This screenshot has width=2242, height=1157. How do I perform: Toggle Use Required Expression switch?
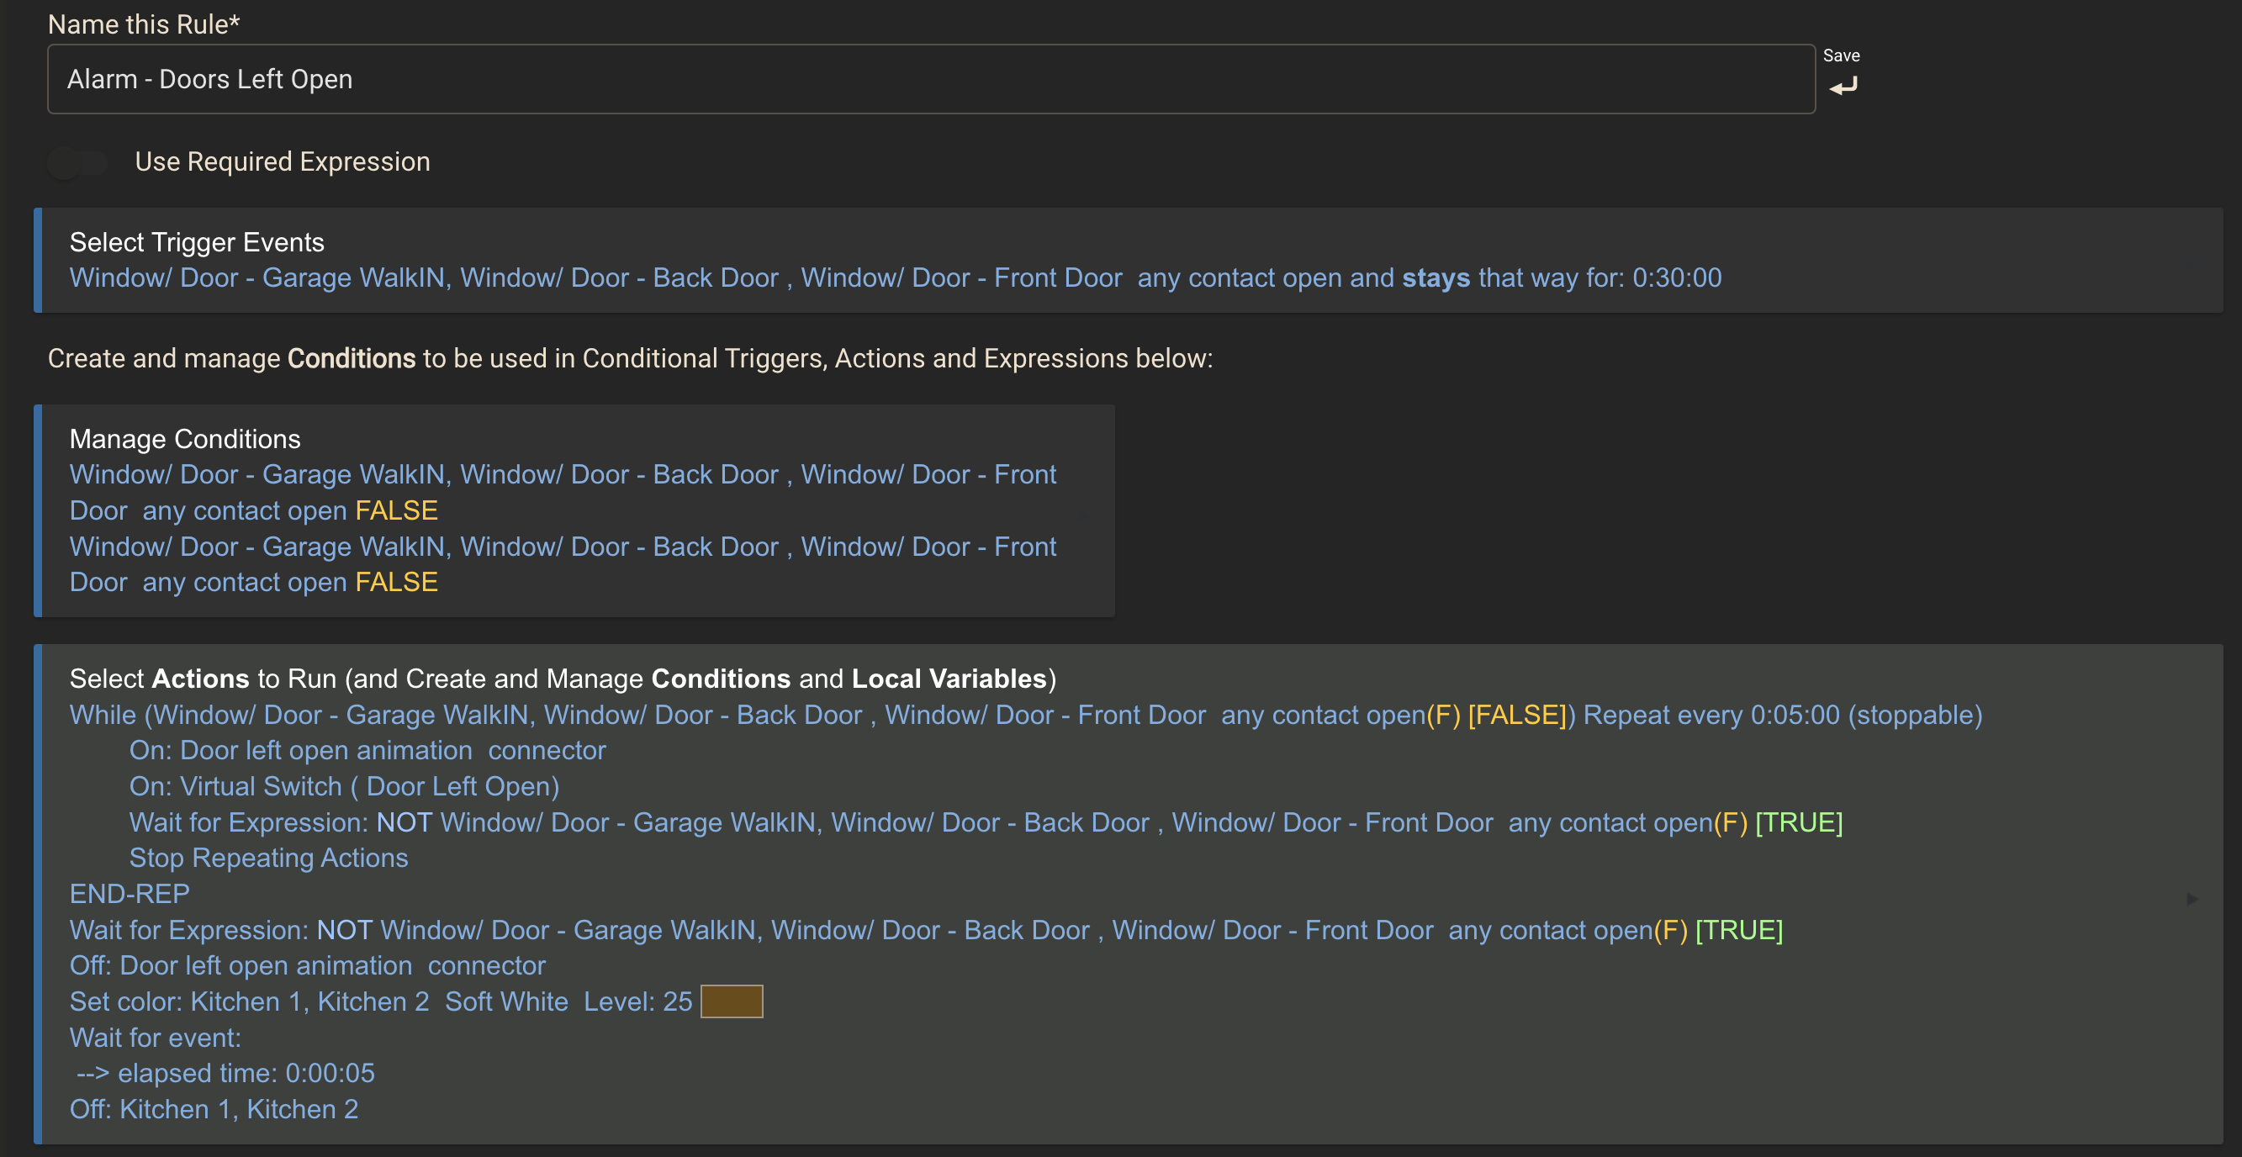coord(77,162)
